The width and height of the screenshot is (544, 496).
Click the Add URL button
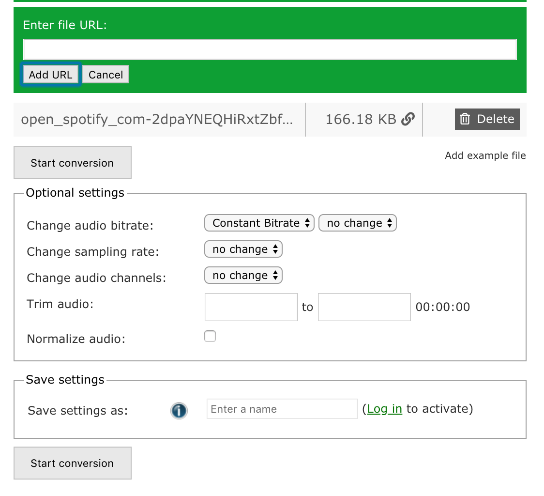(x=51, y=75)
